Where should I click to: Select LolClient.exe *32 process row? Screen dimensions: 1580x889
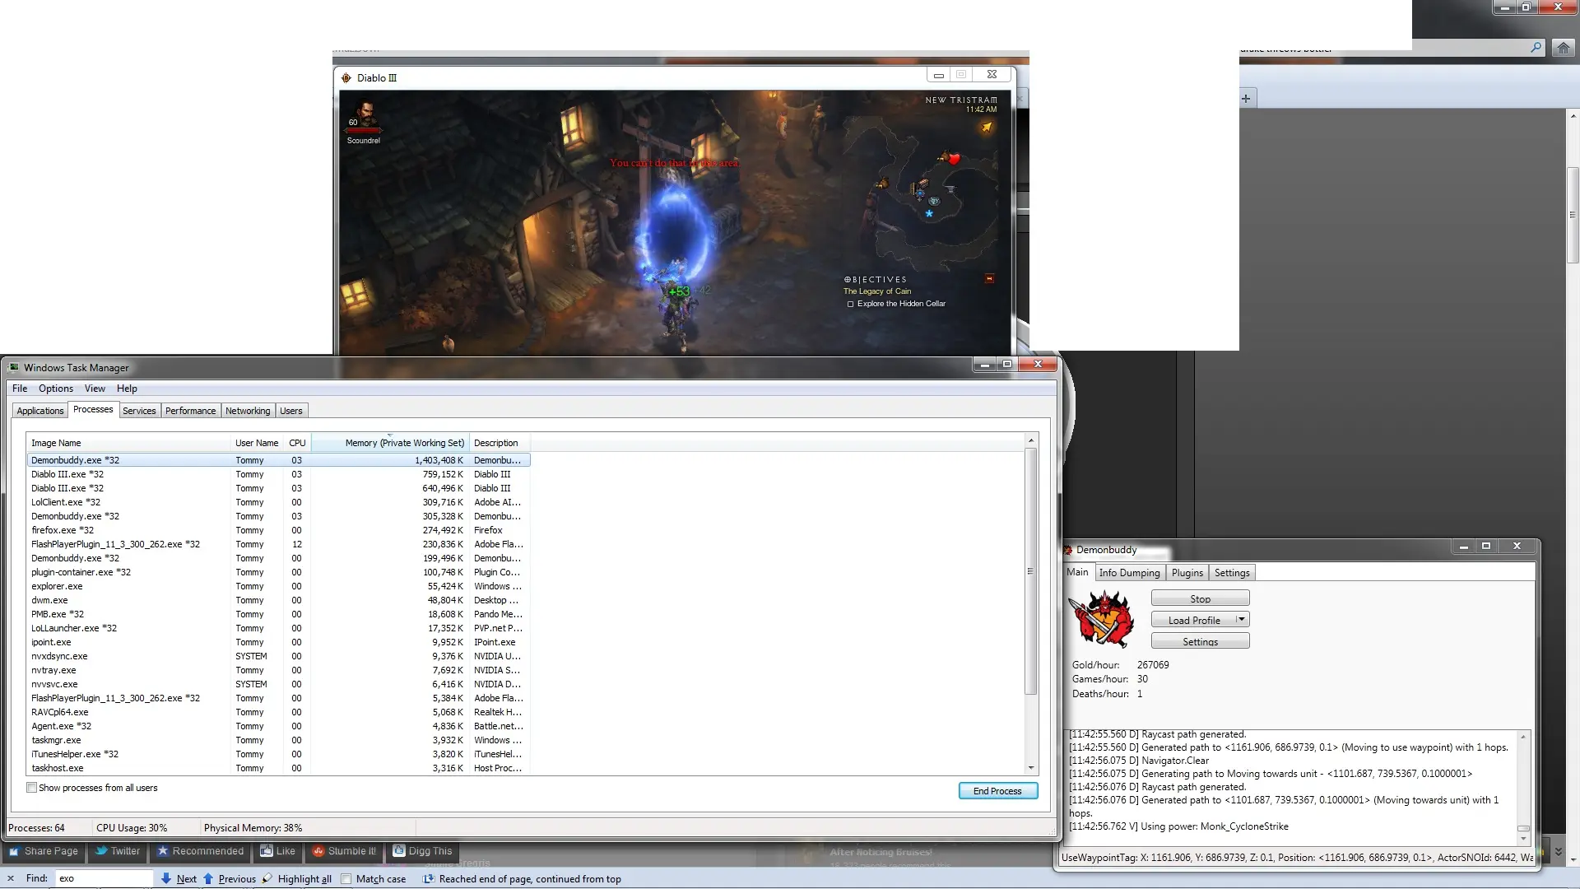click(x=278, y=502)
